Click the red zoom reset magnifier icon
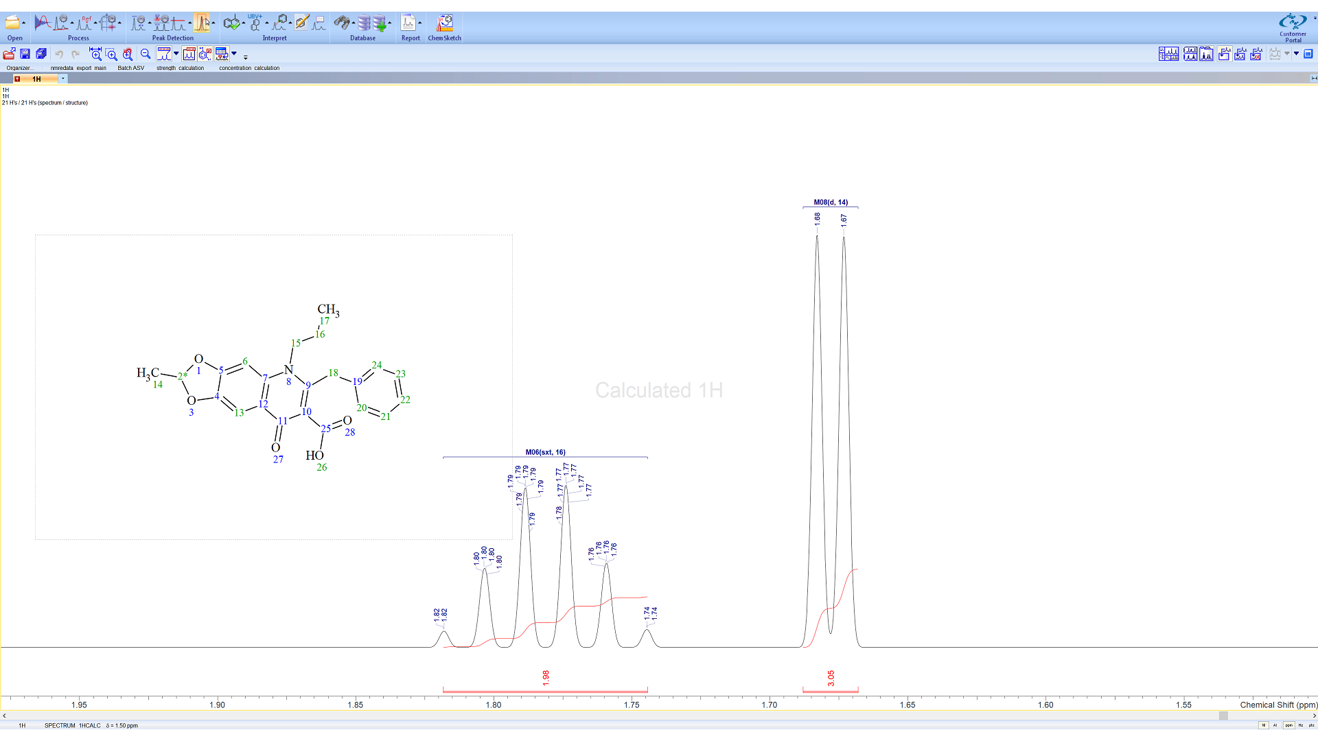This screenshot has width=1318, height=741. pos(128,54)
